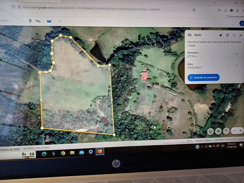Screen dimensions: 244x183
Task: Restart measurement with the refresh icon
Action: coord(227,35)
